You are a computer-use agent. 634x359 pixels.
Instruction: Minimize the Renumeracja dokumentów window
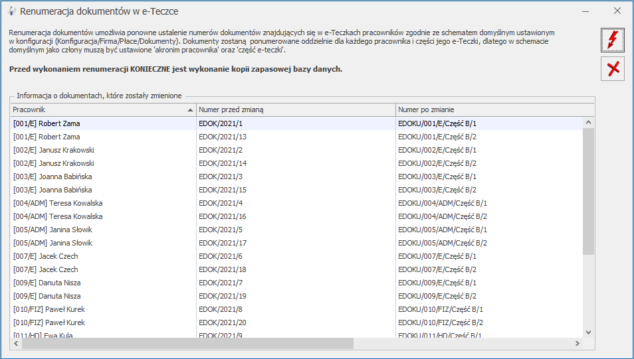[x=585, y=11]
